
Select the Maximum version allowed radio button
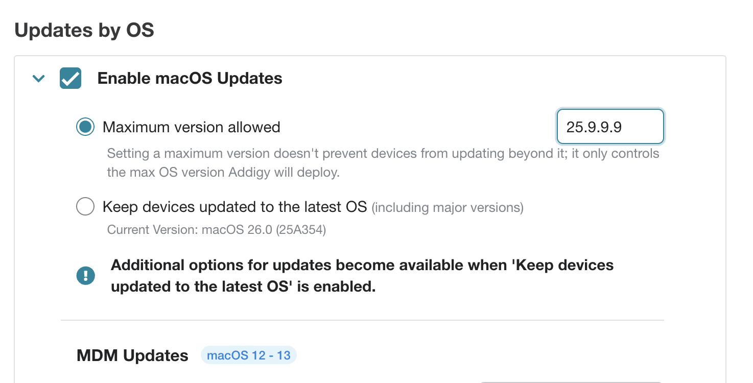[x=85, y=127]
